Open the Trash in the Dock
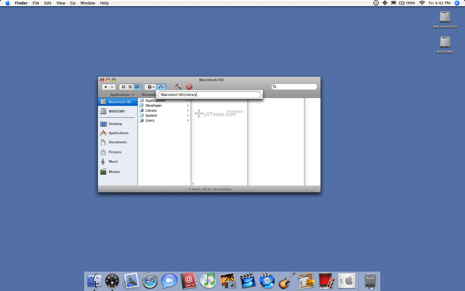Screen dimensions: 465x291 (x=370, y=281)
